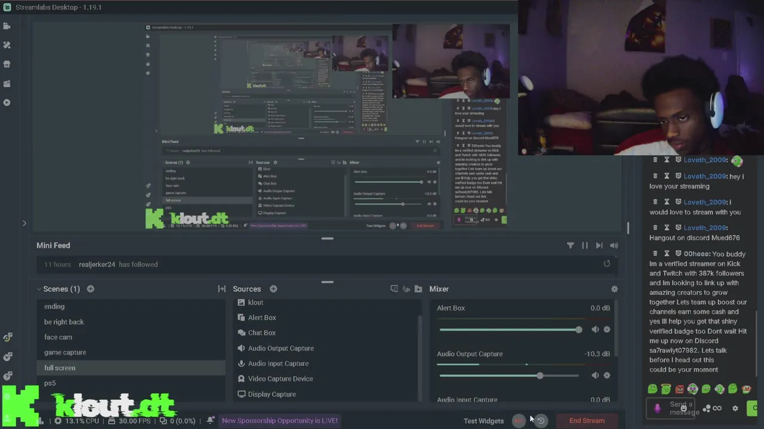Open Audio Output Capture settings gear
The height and width of the screenshot is (429, 764).
pyautogui.click(x=607, y=375)
